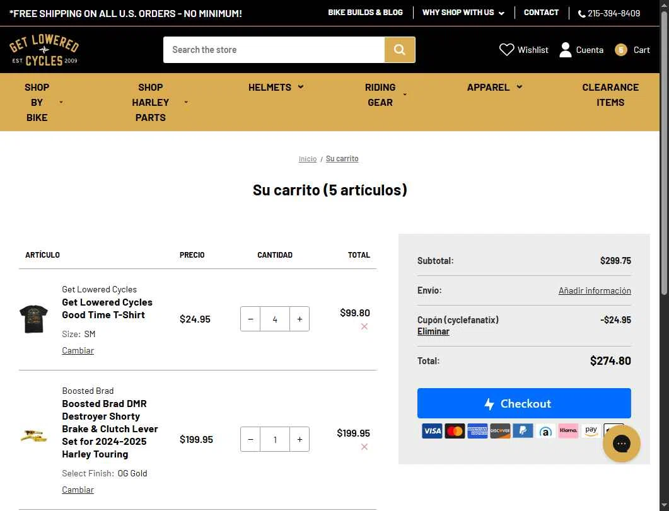The width and height of the screenshot is (669, 511).
Task: Click Cambiar under the lever set item
Action: 78,490
